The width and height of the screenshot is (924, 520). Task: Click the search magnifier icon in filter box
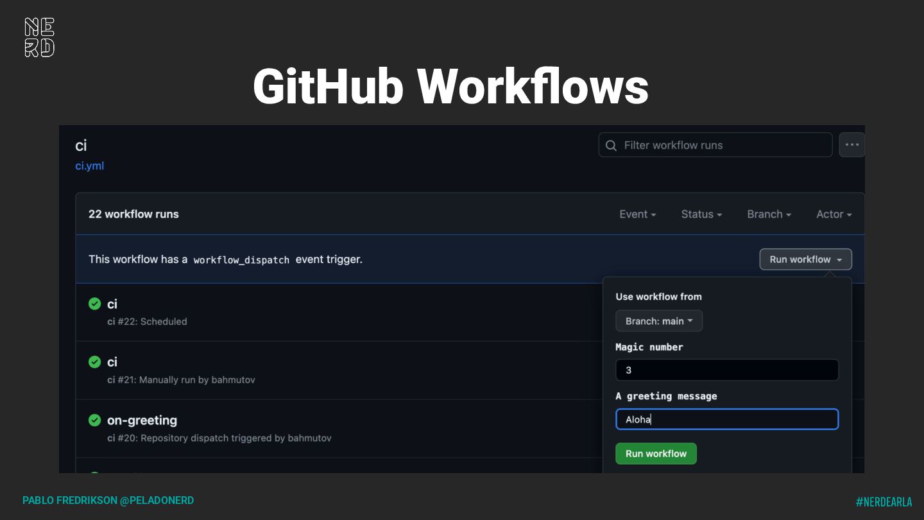click(612, 145)
